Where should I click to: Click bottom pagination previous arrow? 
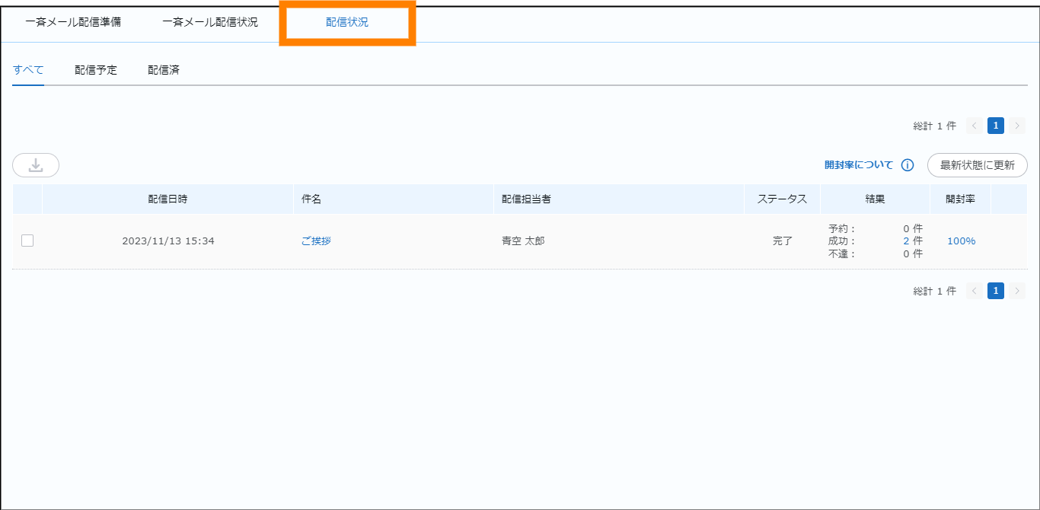coord(974,291)
